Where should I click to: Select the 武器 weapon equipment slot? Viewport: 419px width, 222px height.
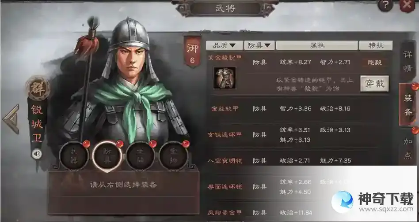tap(74, 155)
